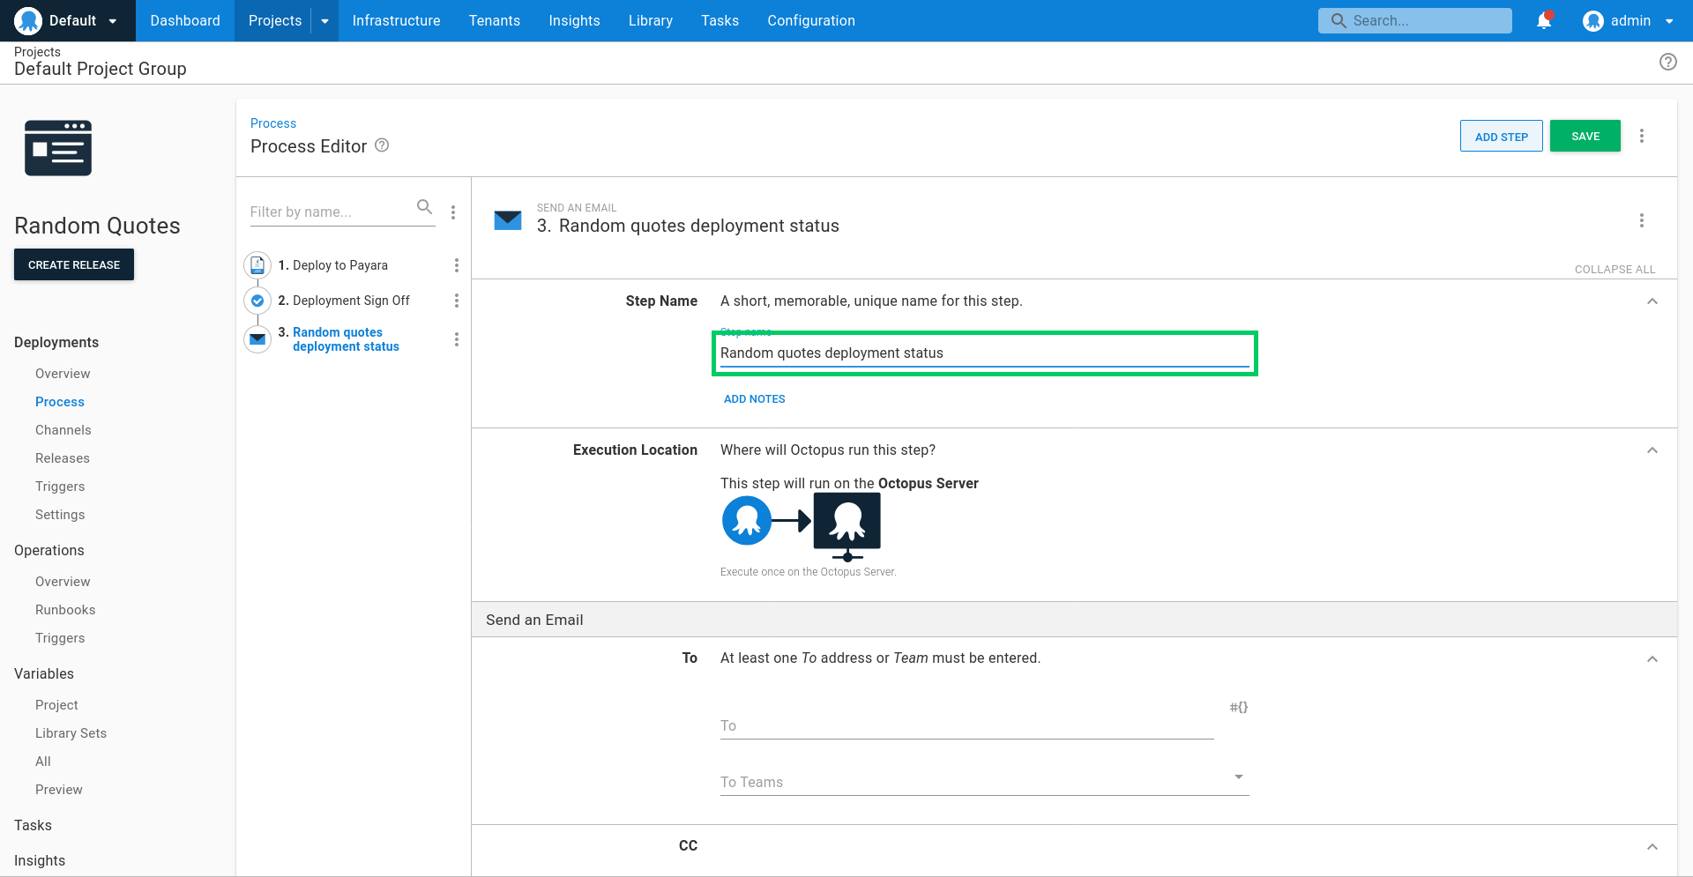Open the Configuration menu
The width and height of the screenshot is (1693, 877).
point(811,20)
